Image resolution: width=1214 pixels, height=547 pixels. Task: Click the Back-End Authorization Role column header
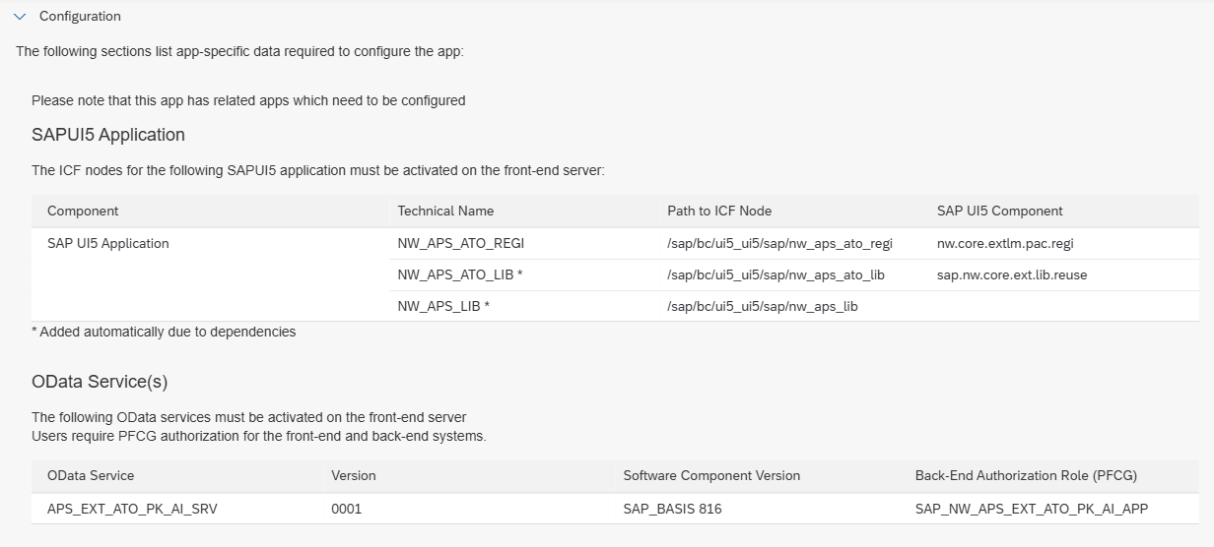click(1026, 475)
